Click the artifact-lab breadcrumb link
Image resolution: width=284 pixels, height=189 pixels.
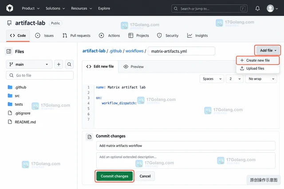(94, 51)
